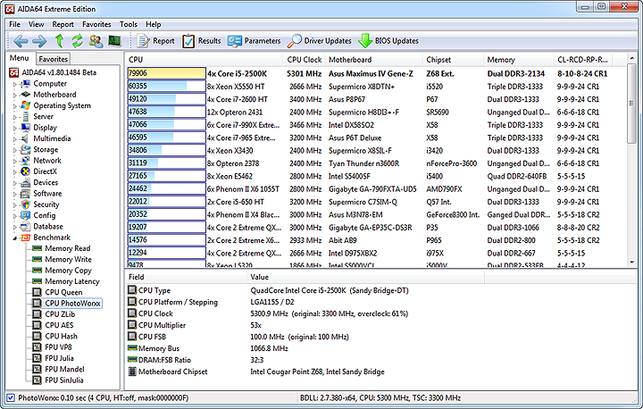Open the CPU Hash benchmark
Viewport: 643px width, 409px height.
pyautogui.click(x=61, y=336)
